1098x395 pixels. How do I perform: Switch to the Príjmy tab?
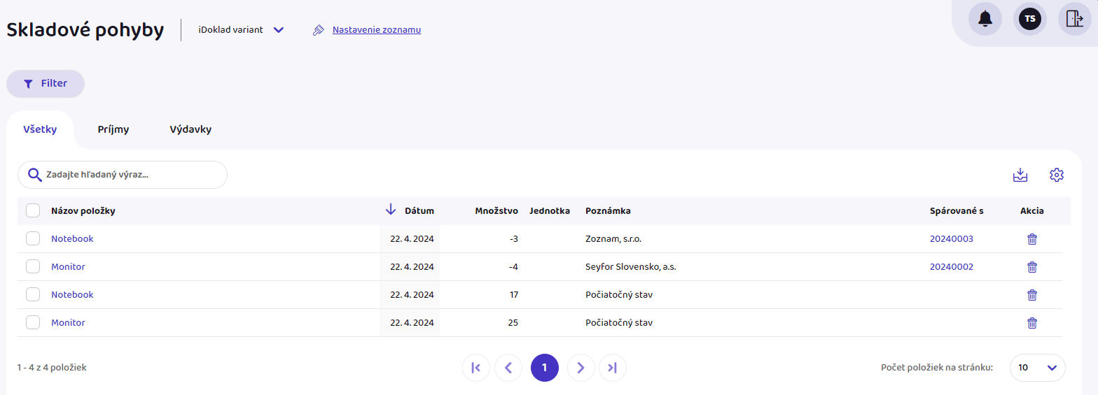pos(113,129)
